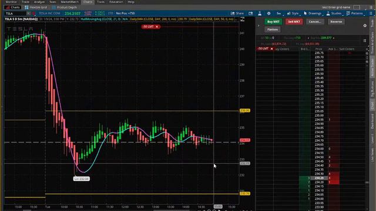Switch to the Flexible Grid sub-tab
The width and height of the screenshot is (376, 211).
point(36,8)
